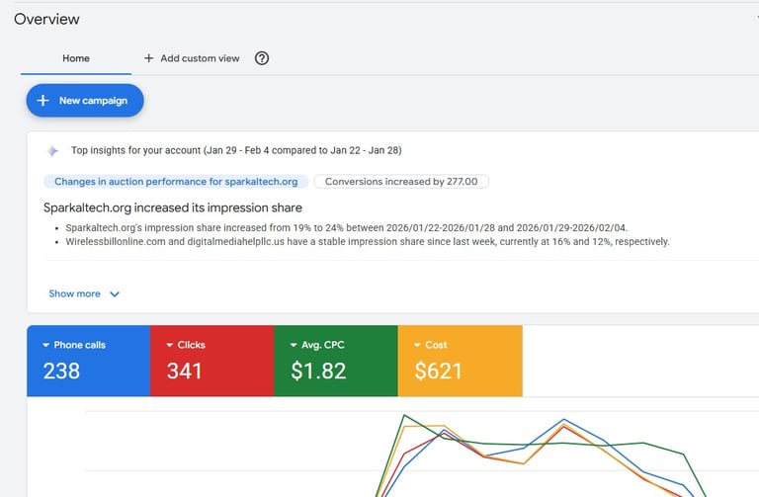Viewport: 759px width, 497px height.
Task: Expand insights with Show more chevron
Action: 115,294
